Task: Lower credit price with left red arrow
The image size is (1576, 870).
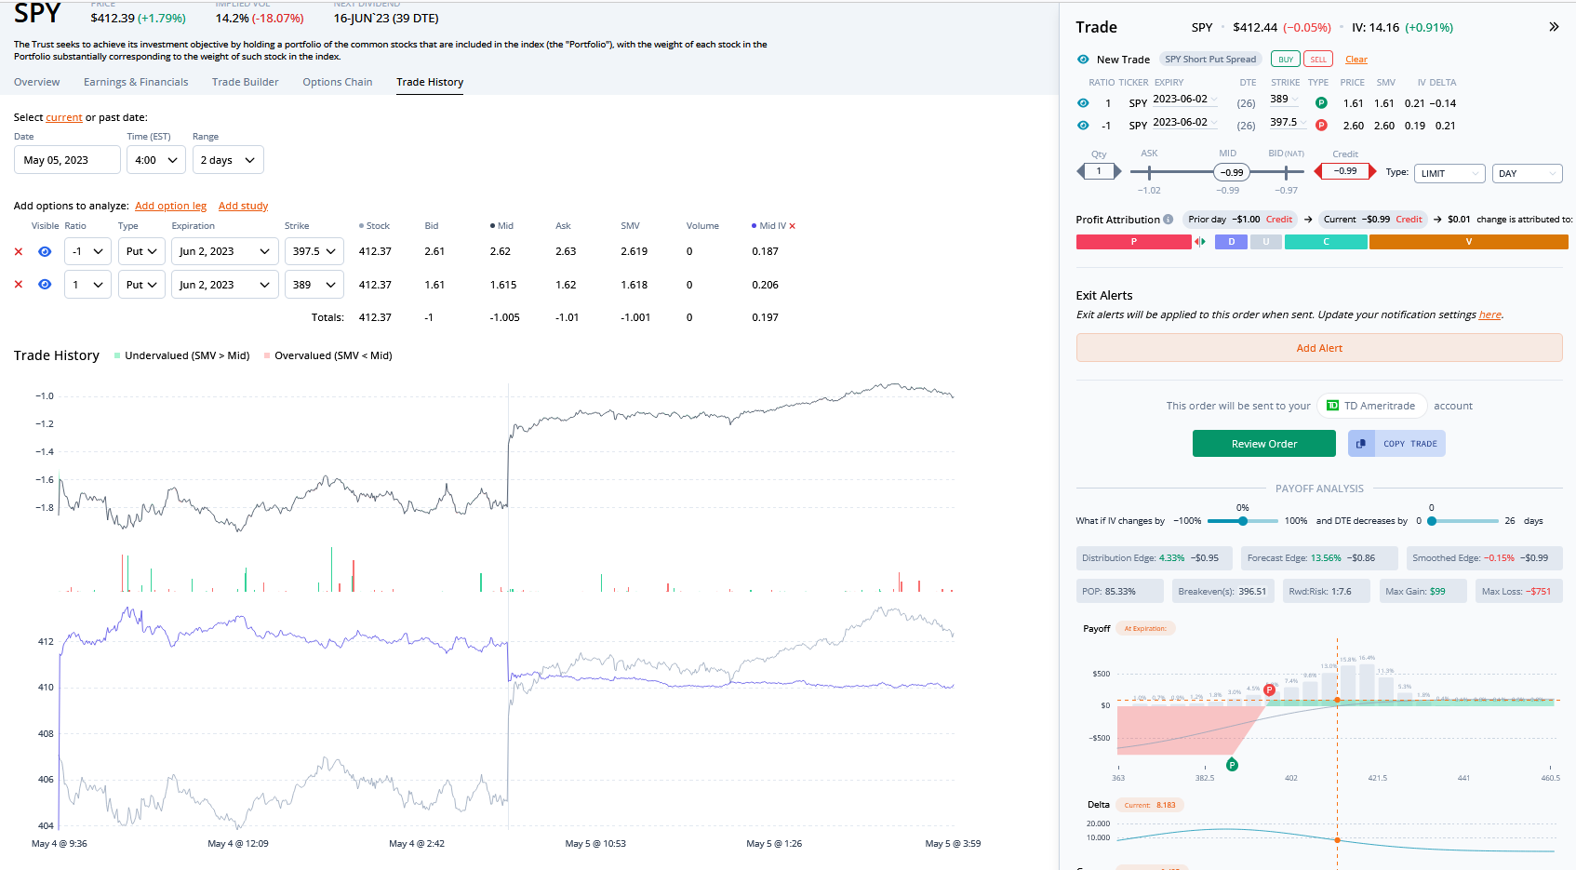Action: pos(1318,171)
